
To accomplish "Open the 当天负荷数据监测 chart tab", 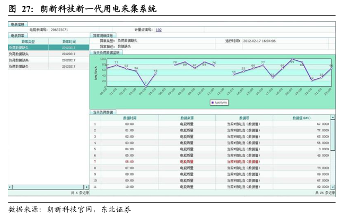I will pyautogui.click(x=107, y=52).
